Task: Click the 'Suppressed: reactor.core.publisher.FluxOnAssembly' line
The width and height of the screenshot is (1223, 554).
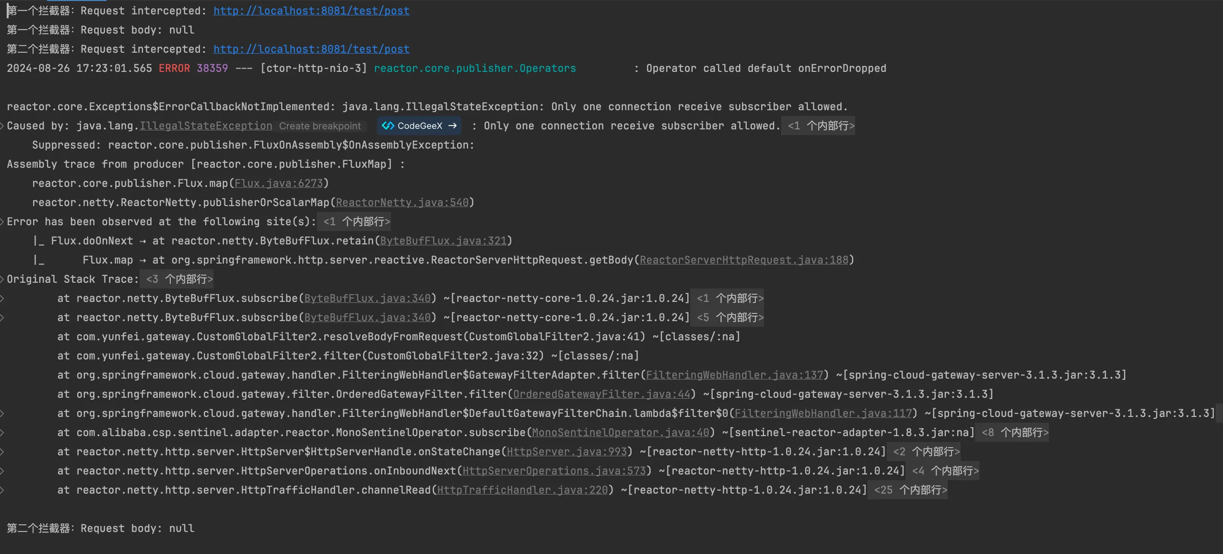Action: pos(253,145)
